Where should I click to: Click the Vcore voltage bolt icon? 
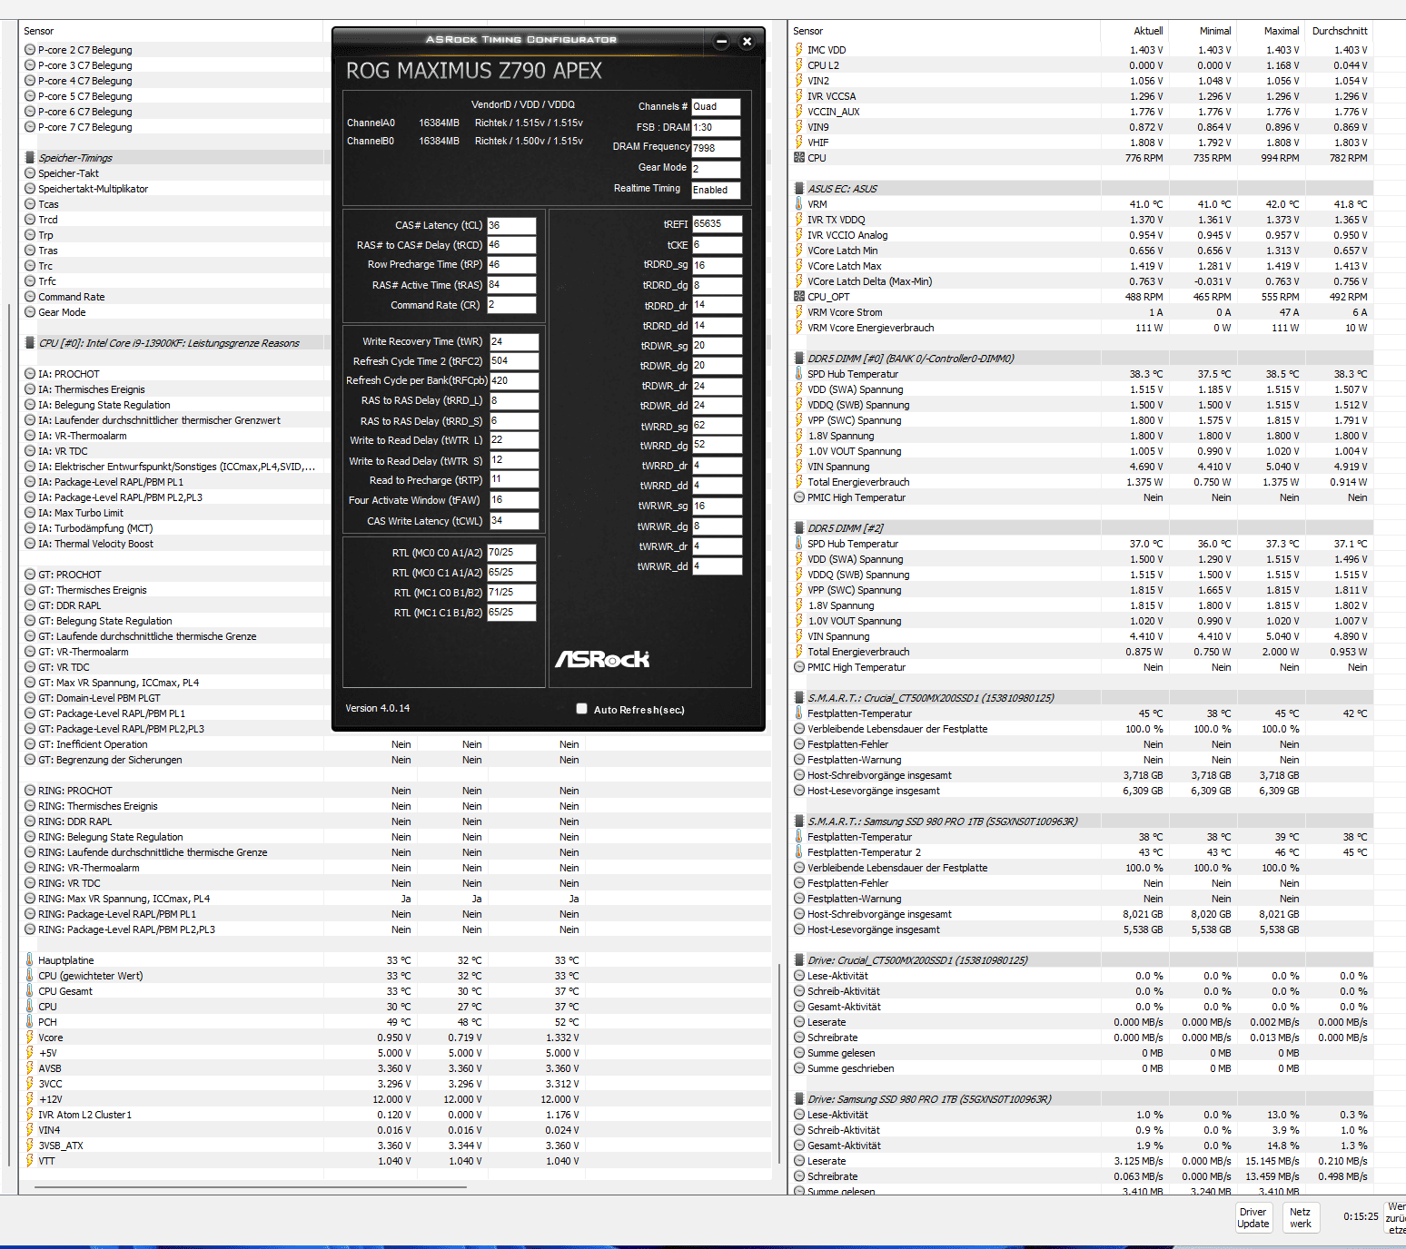coord(30,1038)
